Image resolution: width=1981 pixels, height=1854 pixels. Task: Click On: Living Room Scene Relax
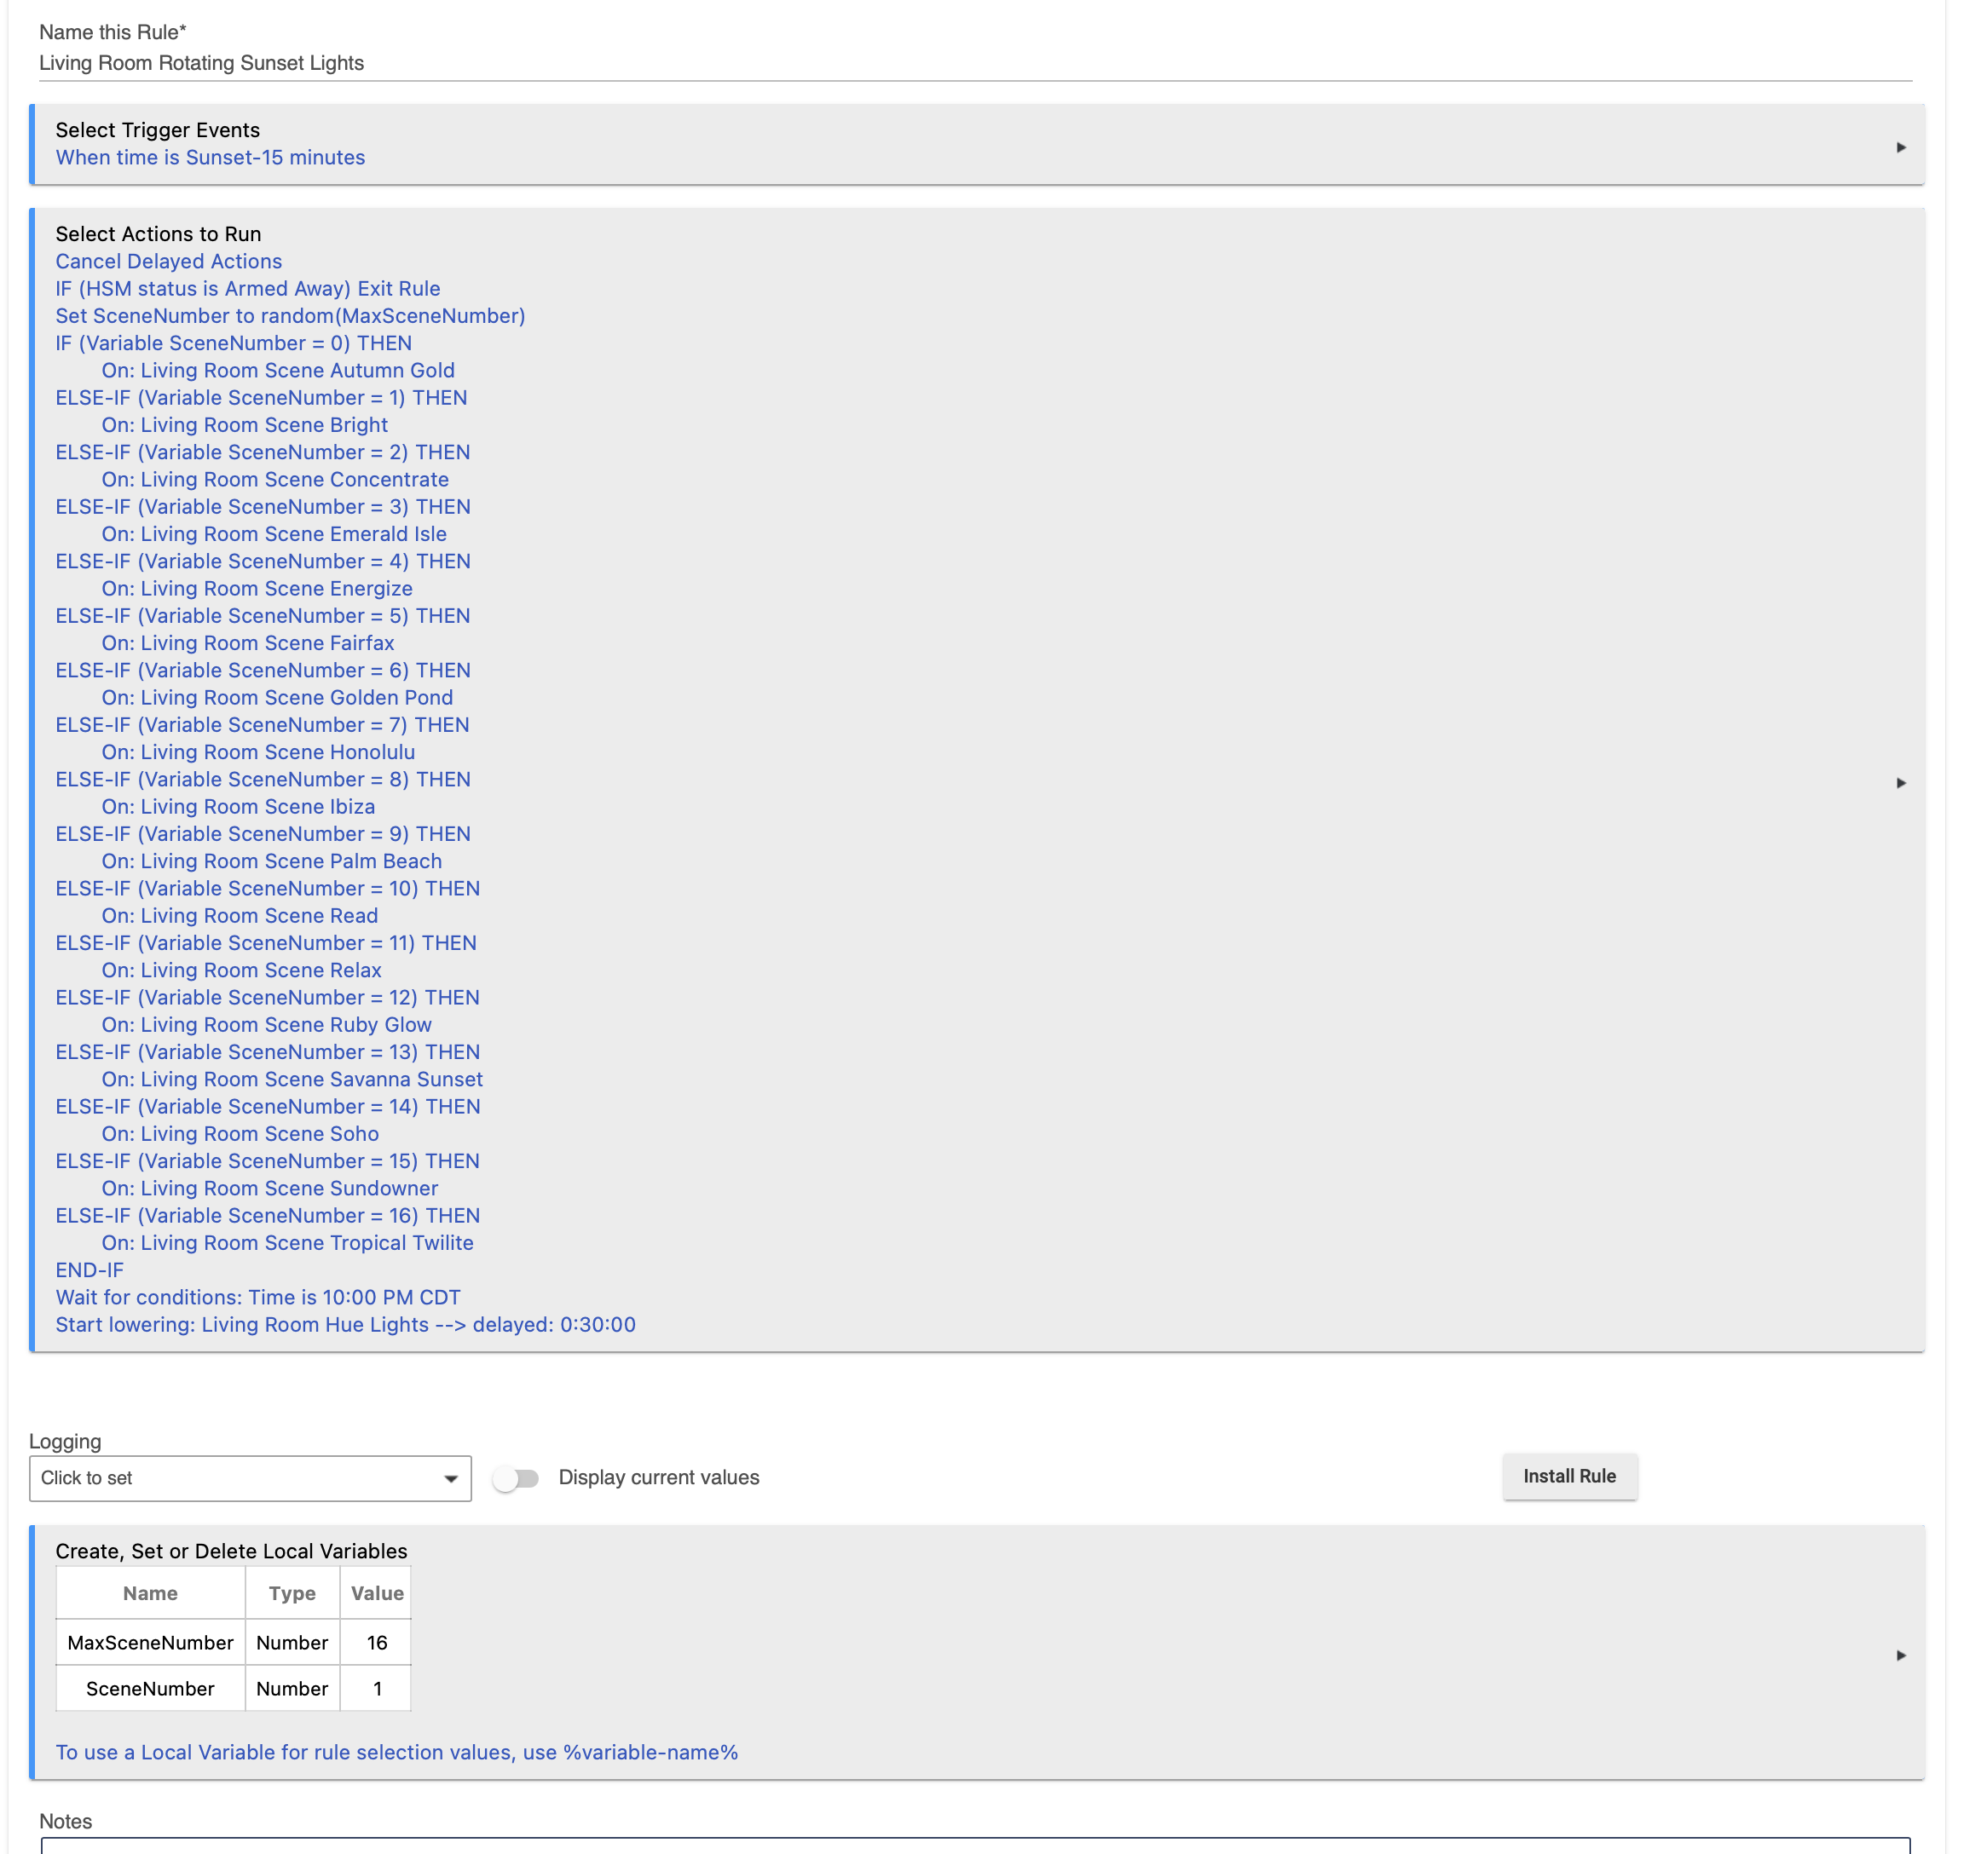(x=241, y=970)
